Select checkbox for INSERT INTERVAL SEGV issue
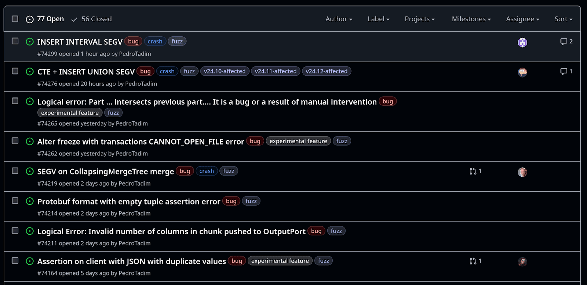The height and width of the screenshot is (285, 587). coord(15,41)
